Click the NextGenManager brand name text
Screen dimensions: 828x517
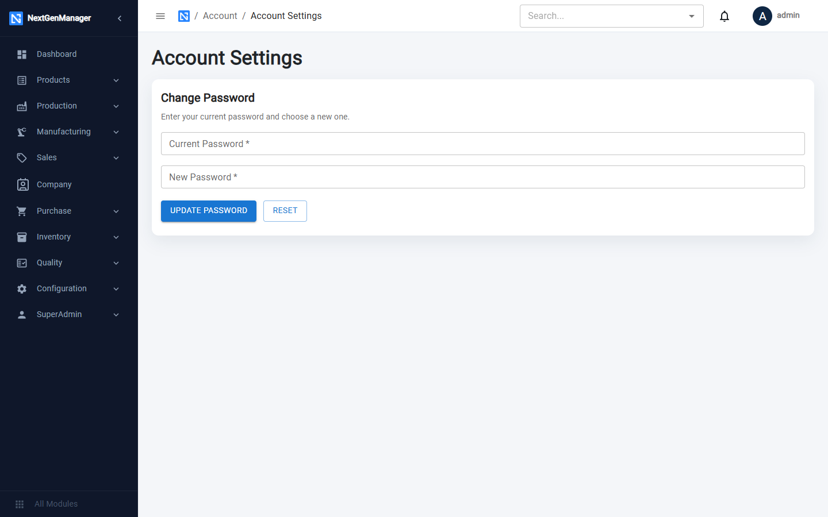point(59,18)
